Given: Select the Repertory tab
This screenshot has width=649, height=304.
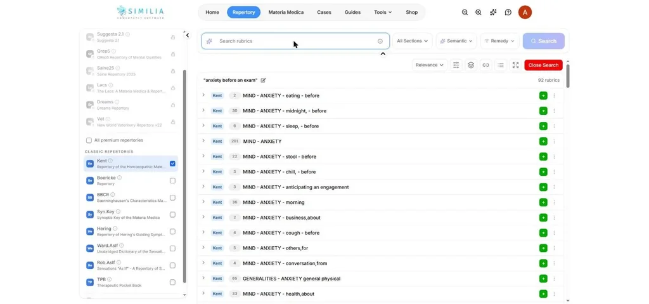Looking at the screenshot, I should coord(244,13).
